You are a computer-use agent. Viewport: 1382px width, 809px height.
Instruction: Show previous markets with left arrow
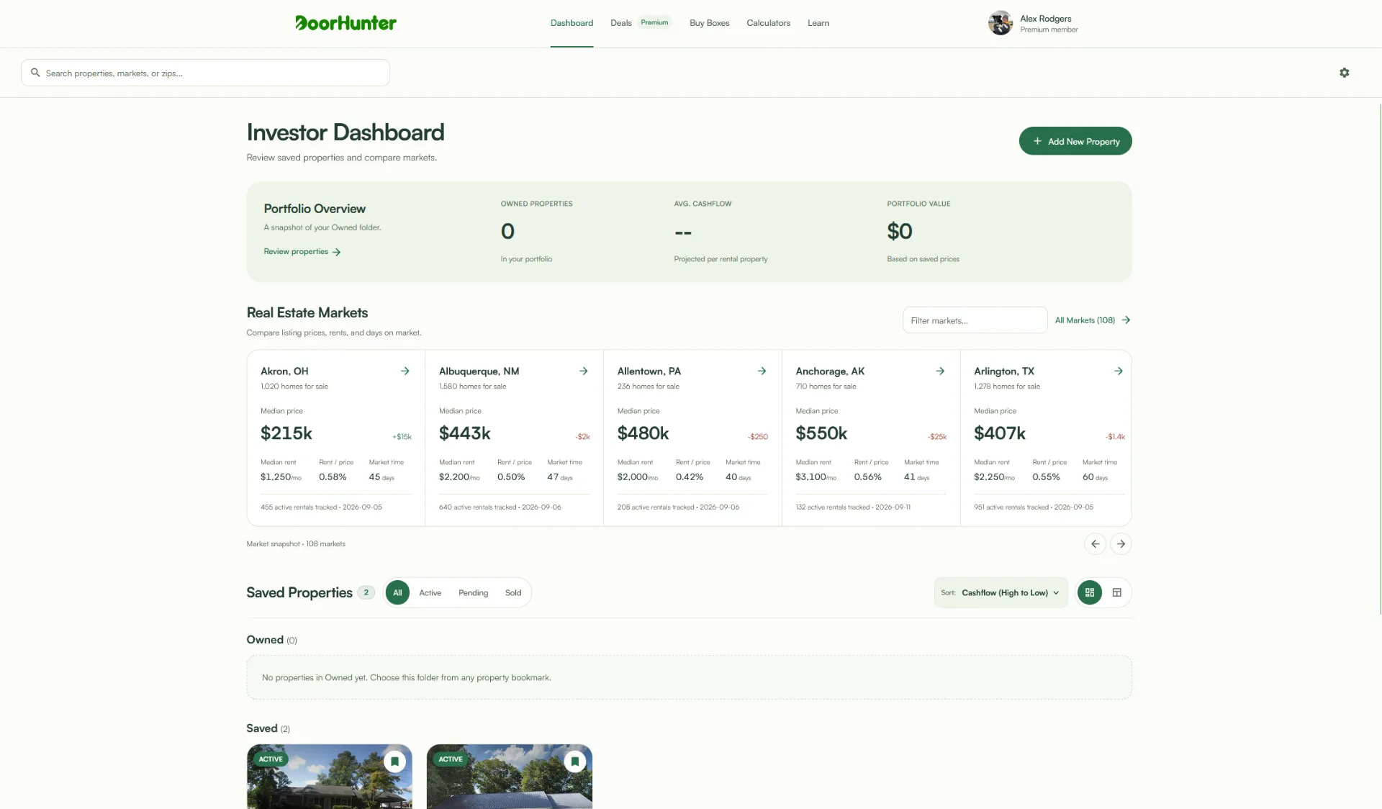(1095, 544)
